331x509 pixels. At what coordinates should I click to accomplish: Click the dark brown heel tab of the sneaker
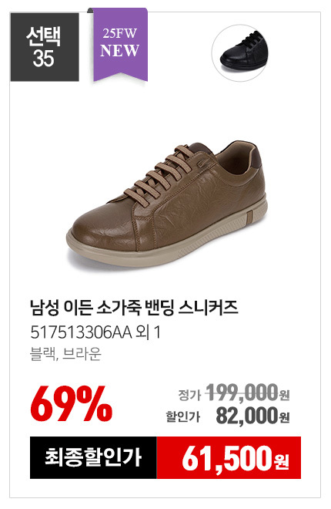pos(255,158)
